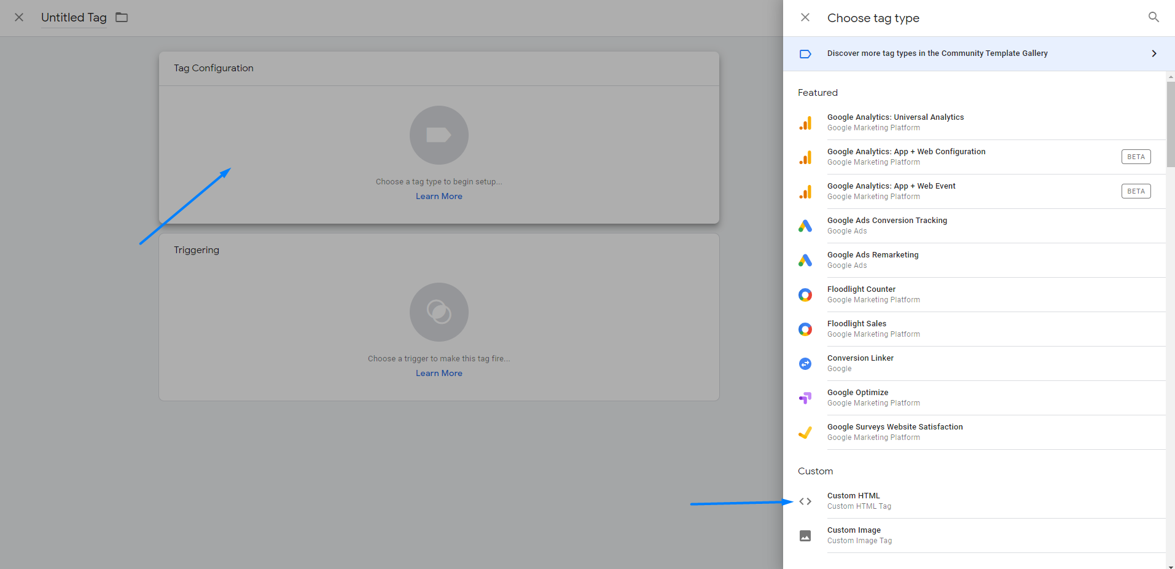1175x569 pixels.
Task: Click scrollbar down arrow in tag list
Action: 1171,566
